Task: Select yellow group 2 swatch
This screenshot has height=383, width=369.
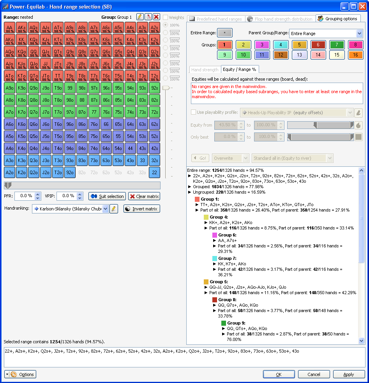Action: pyautogui.click(x=243, y=45)
